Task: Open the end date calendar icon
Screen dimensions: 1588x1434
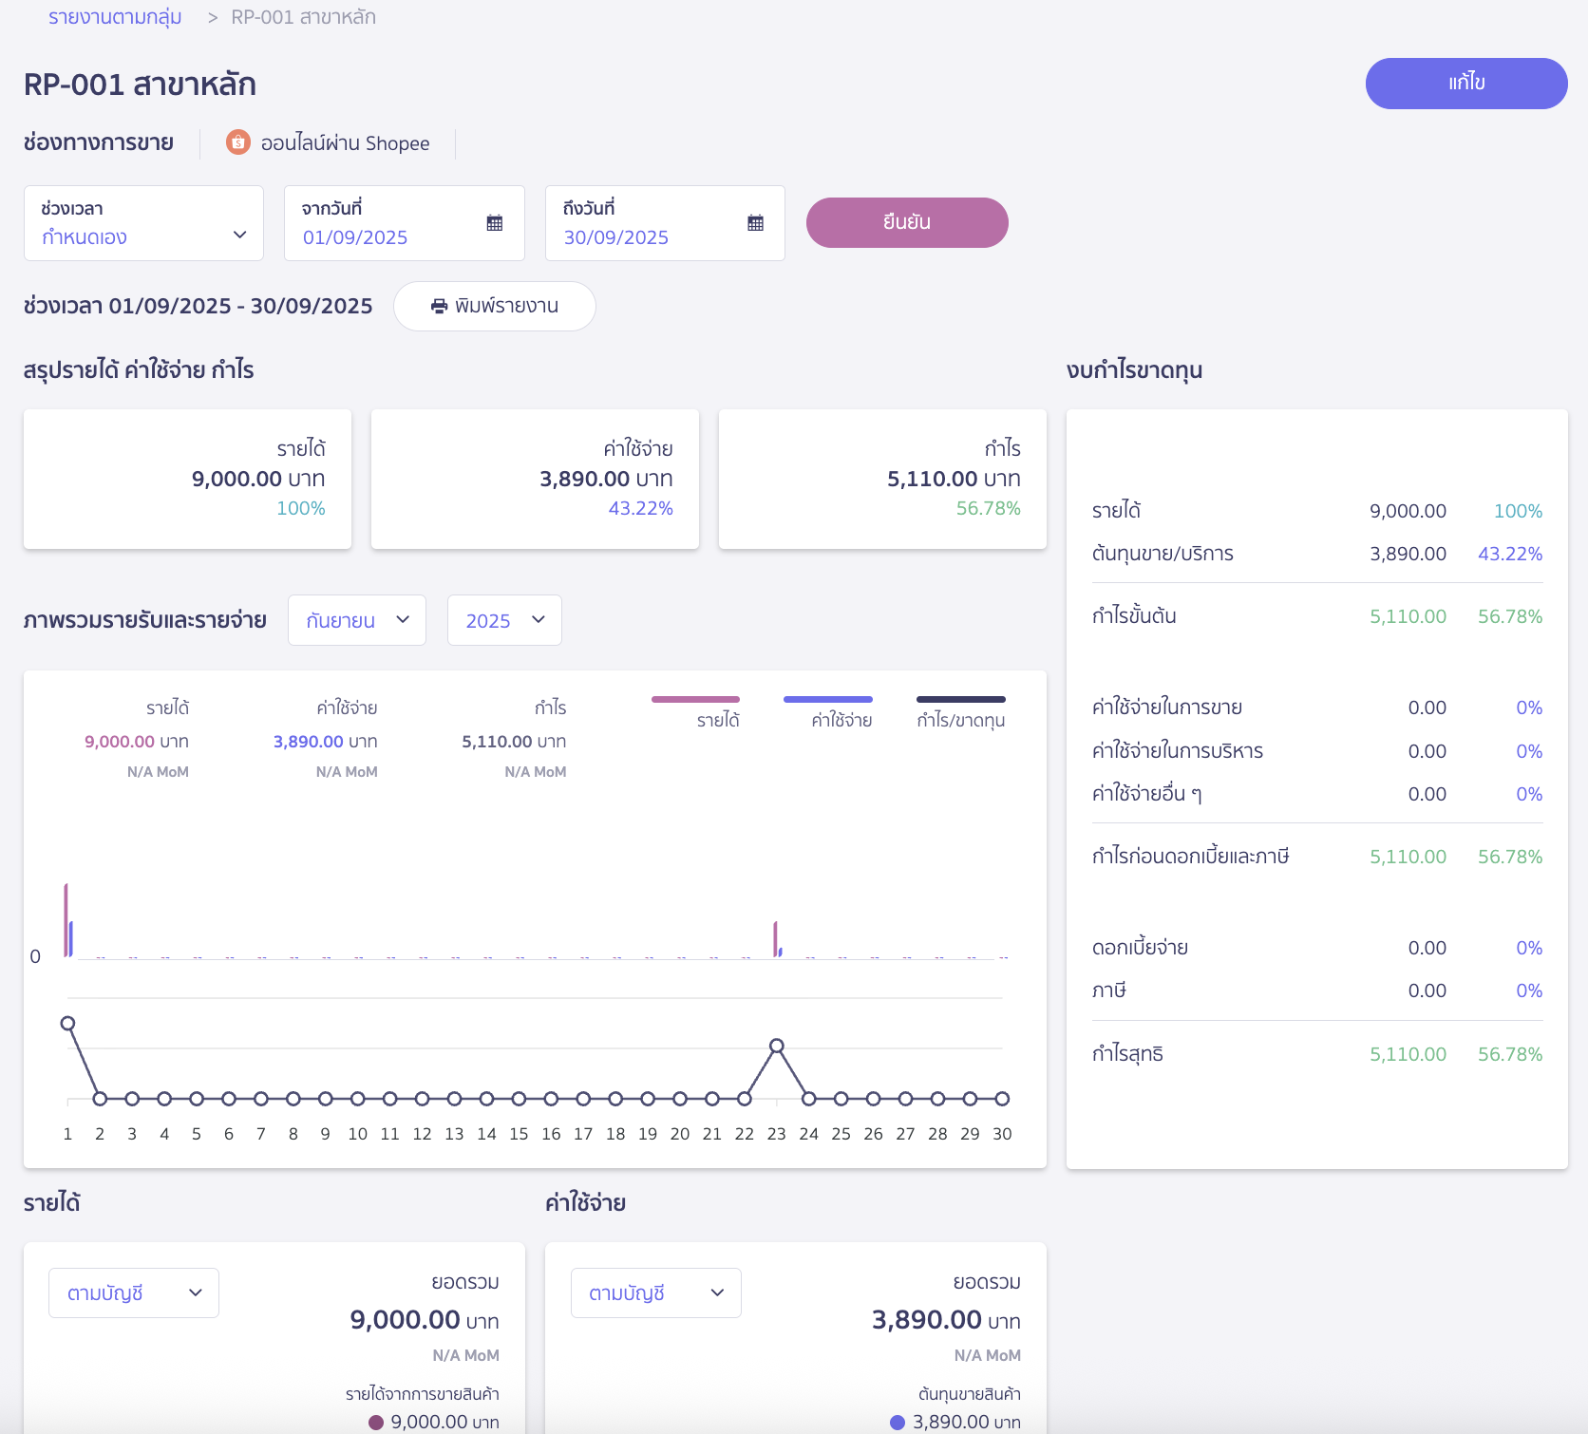Action: (755, 223)
